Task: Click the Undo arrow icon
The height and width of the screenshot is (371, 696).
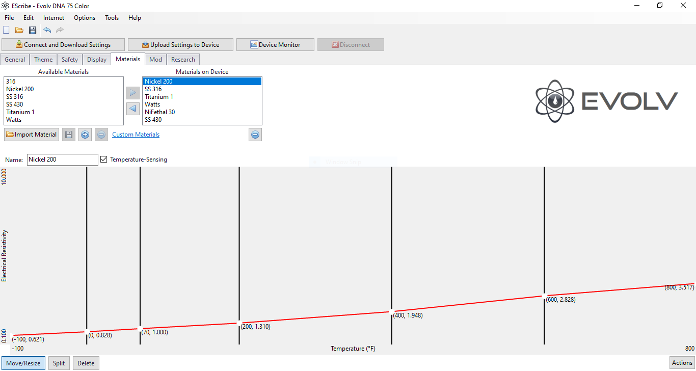Action: [x=47, y=31]
